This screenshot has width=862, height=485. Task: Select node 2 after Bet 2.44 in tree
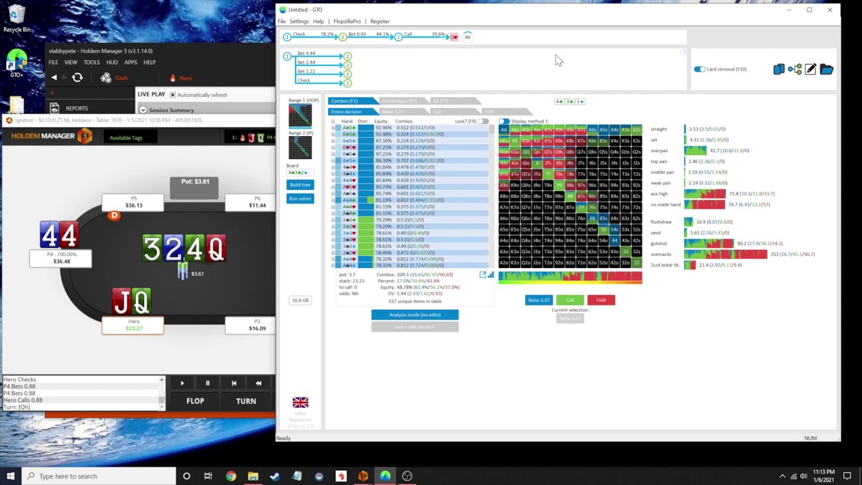[347, 65]
